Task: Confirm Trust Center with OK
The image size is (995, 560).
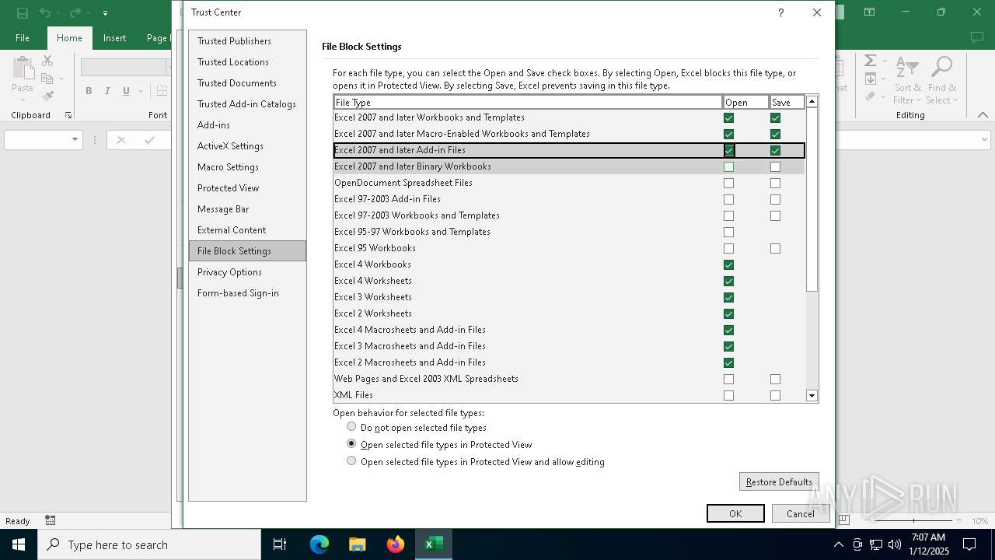Action: tap(735, 513)
